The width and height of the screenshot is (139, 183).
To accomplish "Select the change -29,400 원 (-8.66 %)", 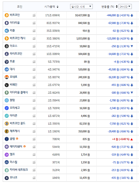I will [x=119, y=131].
